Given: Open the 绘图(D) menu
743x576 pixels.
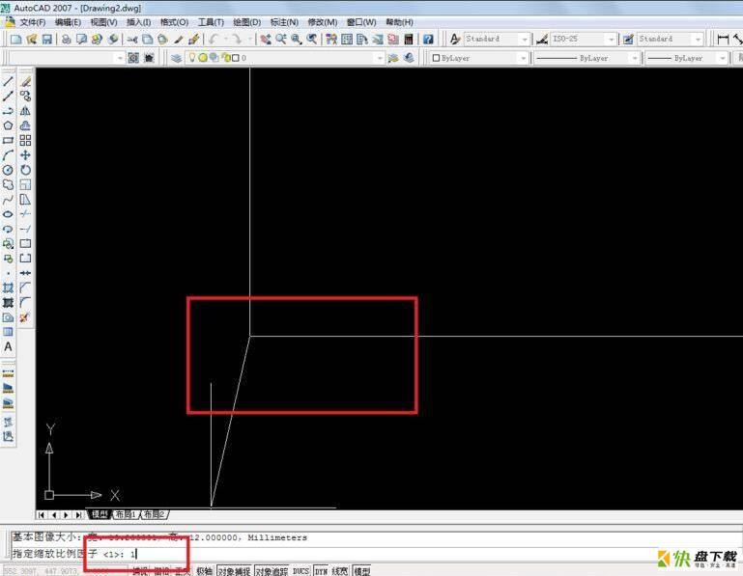Looking at the screenshot, I should tap(247, 22).
